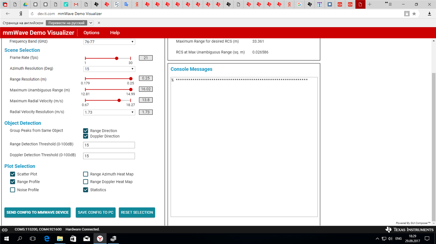Click the hardware connection link icon in status bar
The height and width of the screenshot is (244, 436).
5,230
